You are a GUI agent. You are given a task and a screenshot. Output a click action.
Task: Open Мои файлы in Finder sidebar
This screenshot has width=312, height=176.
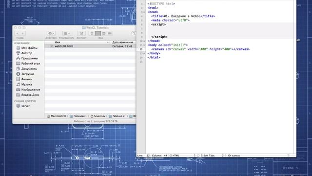(x=29, y=48)
